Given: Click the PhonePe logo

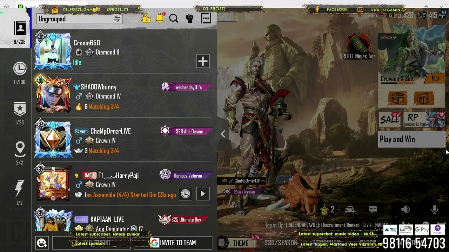Looking at the screenshot, I should pyautogui.click(x=437, y=230).
